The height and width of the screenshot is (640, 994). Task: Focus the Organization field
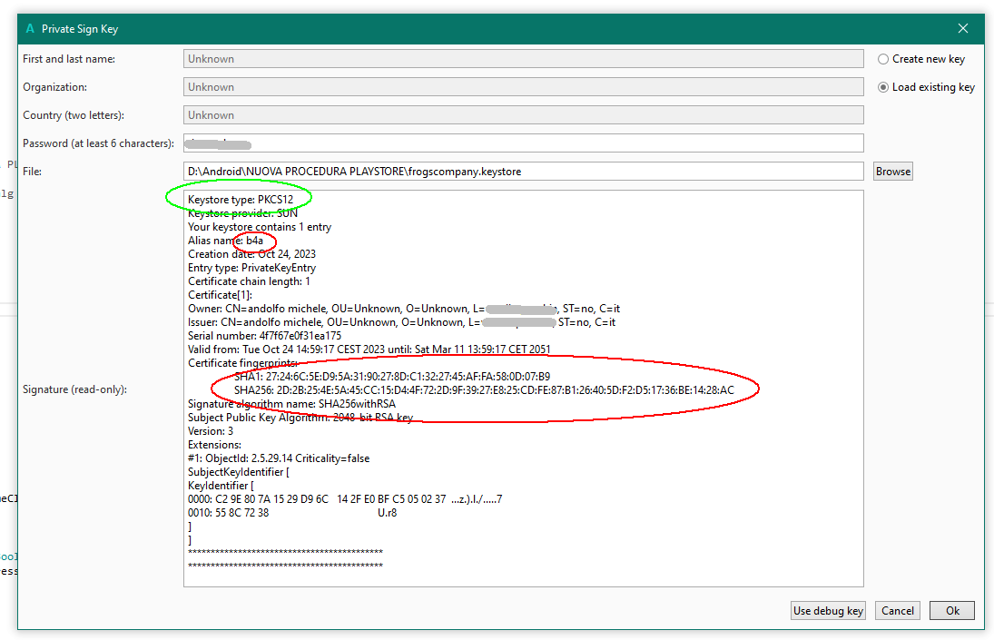(x=524, y=87)
